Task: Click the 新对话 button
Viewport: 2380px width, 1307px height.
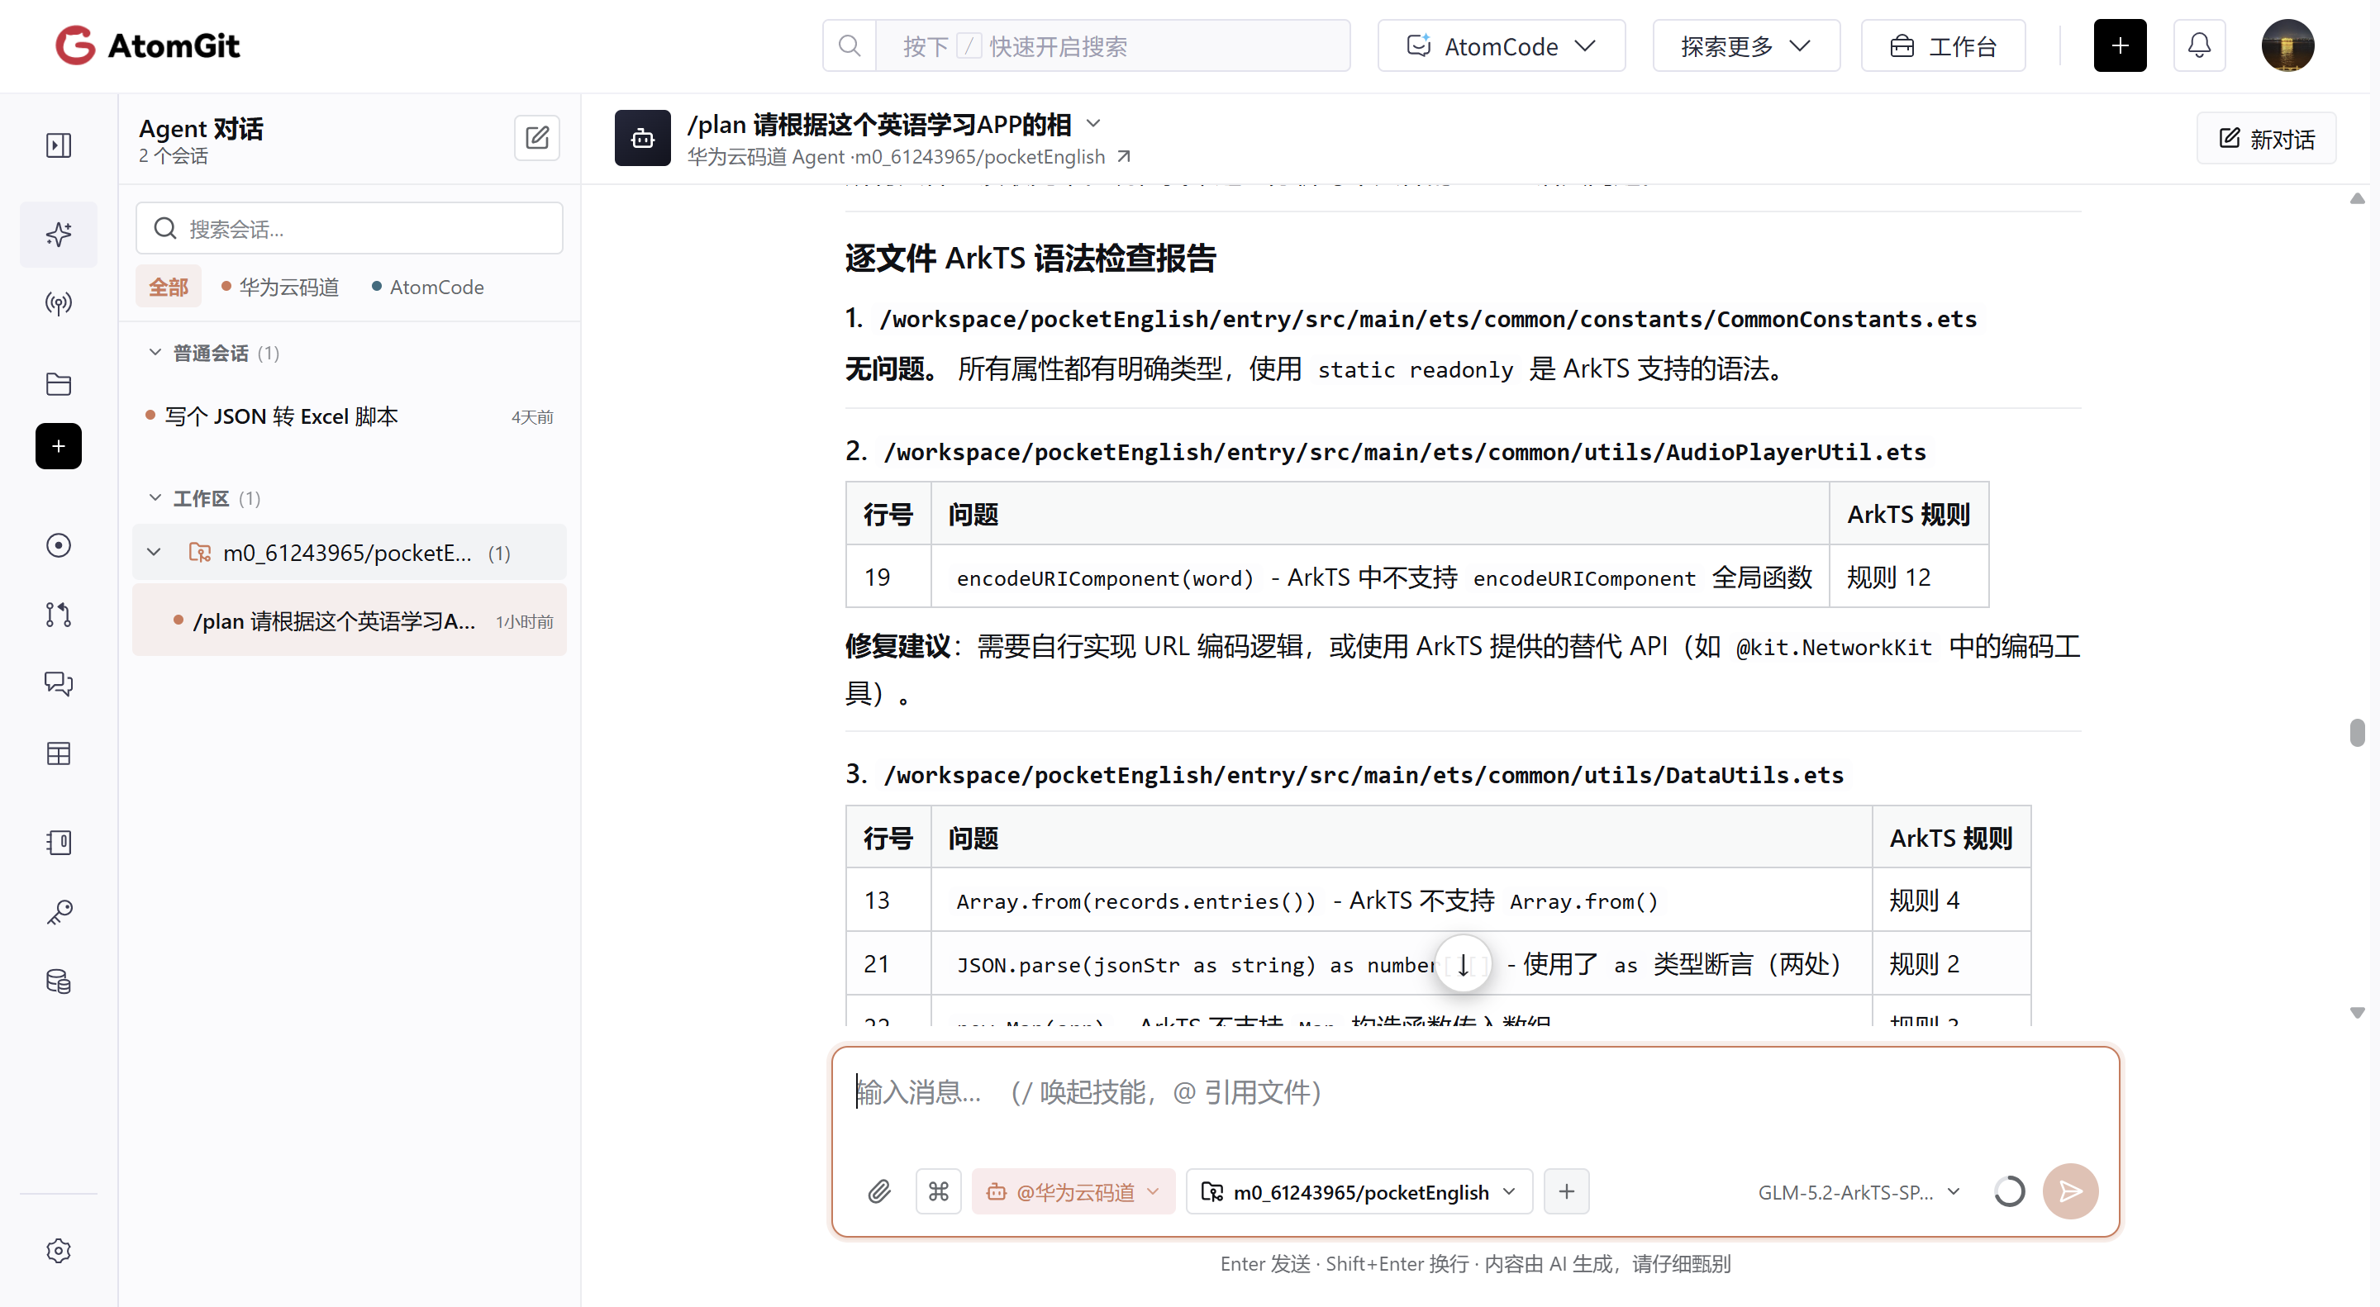Action: click(x=2265, y=139)
